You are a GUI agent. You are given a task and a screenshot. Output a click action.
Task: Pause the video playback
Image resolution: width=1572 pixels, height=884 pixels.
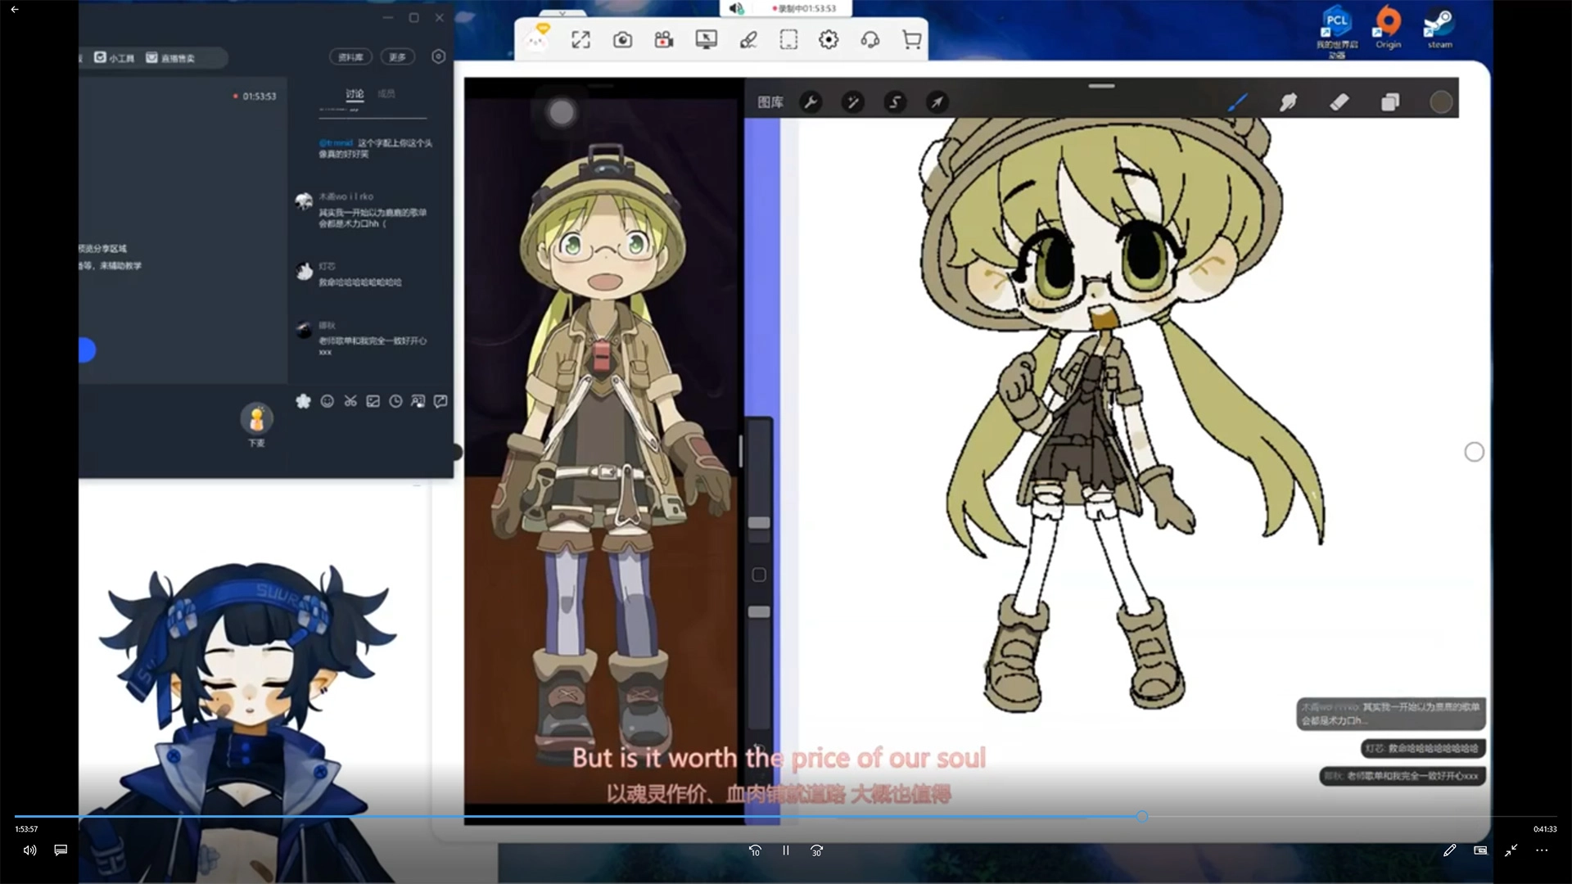tap(785, 850)
